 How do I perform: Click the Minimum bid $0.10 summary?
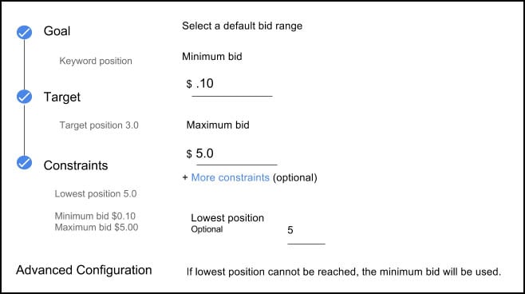click(96, 216)
